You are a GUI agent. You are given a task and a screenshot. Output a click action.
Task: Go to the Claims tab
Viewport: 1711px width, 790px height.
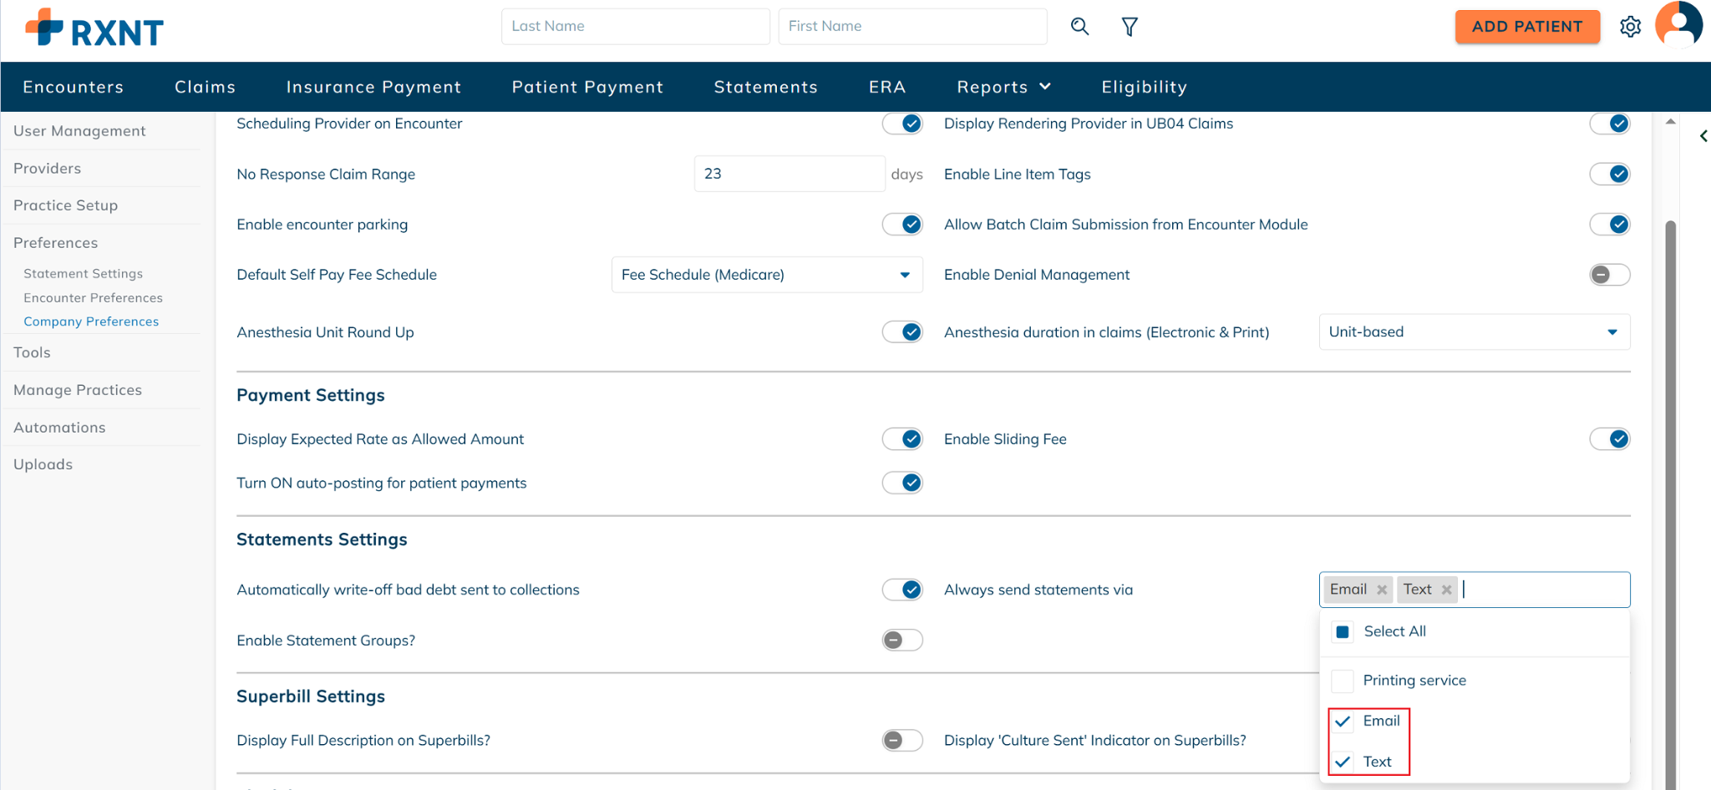pyautogui.click(x=205, y=87)
